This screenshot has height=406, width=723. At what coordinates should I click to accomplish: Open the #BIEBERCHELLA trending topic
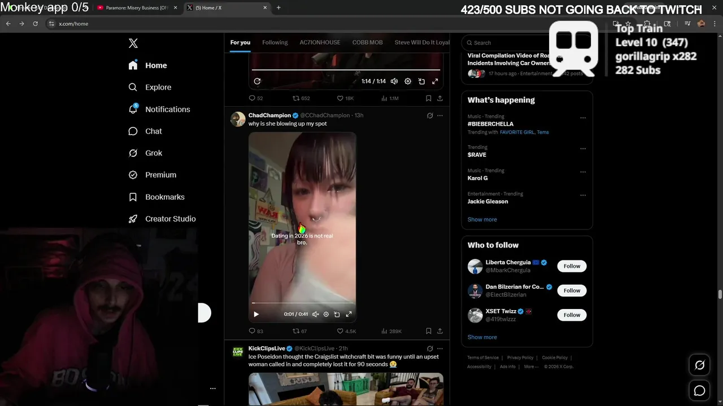490,124
